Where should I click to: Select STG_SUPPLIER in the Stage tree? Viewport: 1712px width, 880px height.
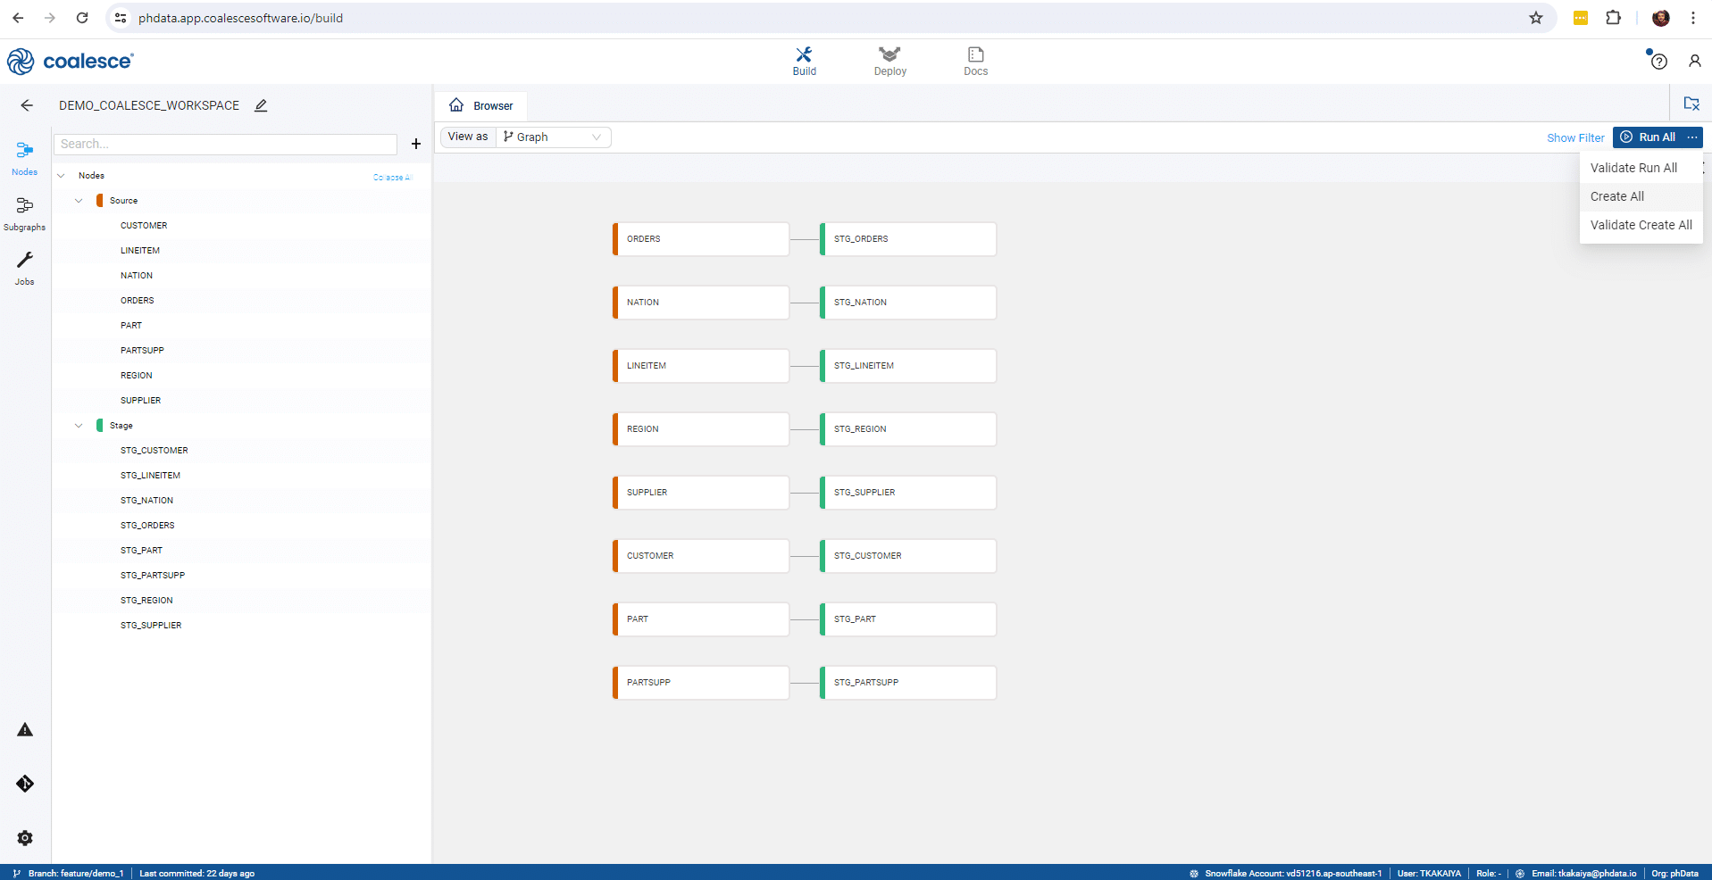coord(151,626)
